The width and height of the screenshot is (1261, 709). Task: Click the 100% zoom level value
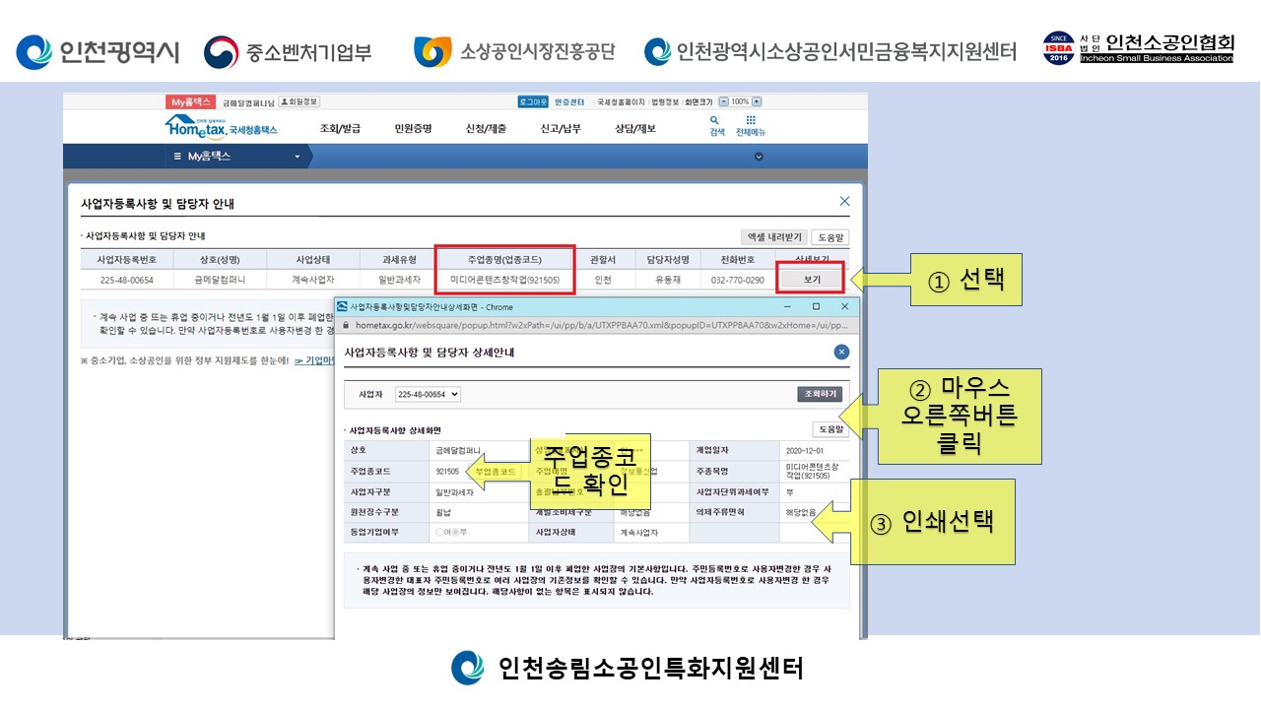click(741, 101)
